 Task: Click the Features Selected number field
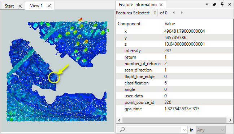pos(155,13)
